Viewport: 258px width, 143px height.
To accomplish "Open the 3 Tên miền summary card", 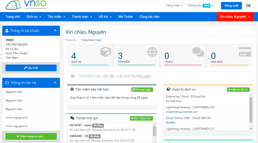I will 136,56.
